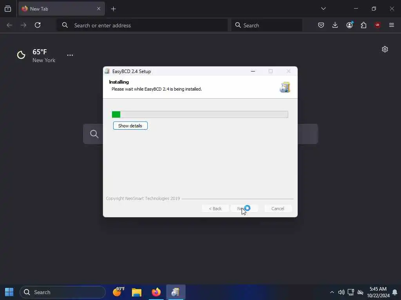Click the OneDrive cloud tray icon
The height and width of the screenshot is (300, 401).
point(360,292)
